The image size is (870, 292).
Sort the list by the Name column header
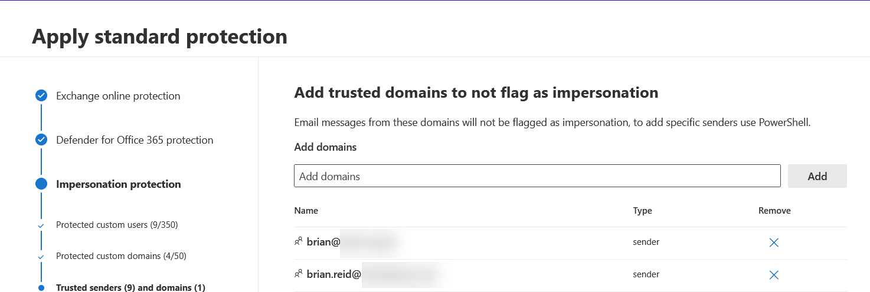coord(306,211)
